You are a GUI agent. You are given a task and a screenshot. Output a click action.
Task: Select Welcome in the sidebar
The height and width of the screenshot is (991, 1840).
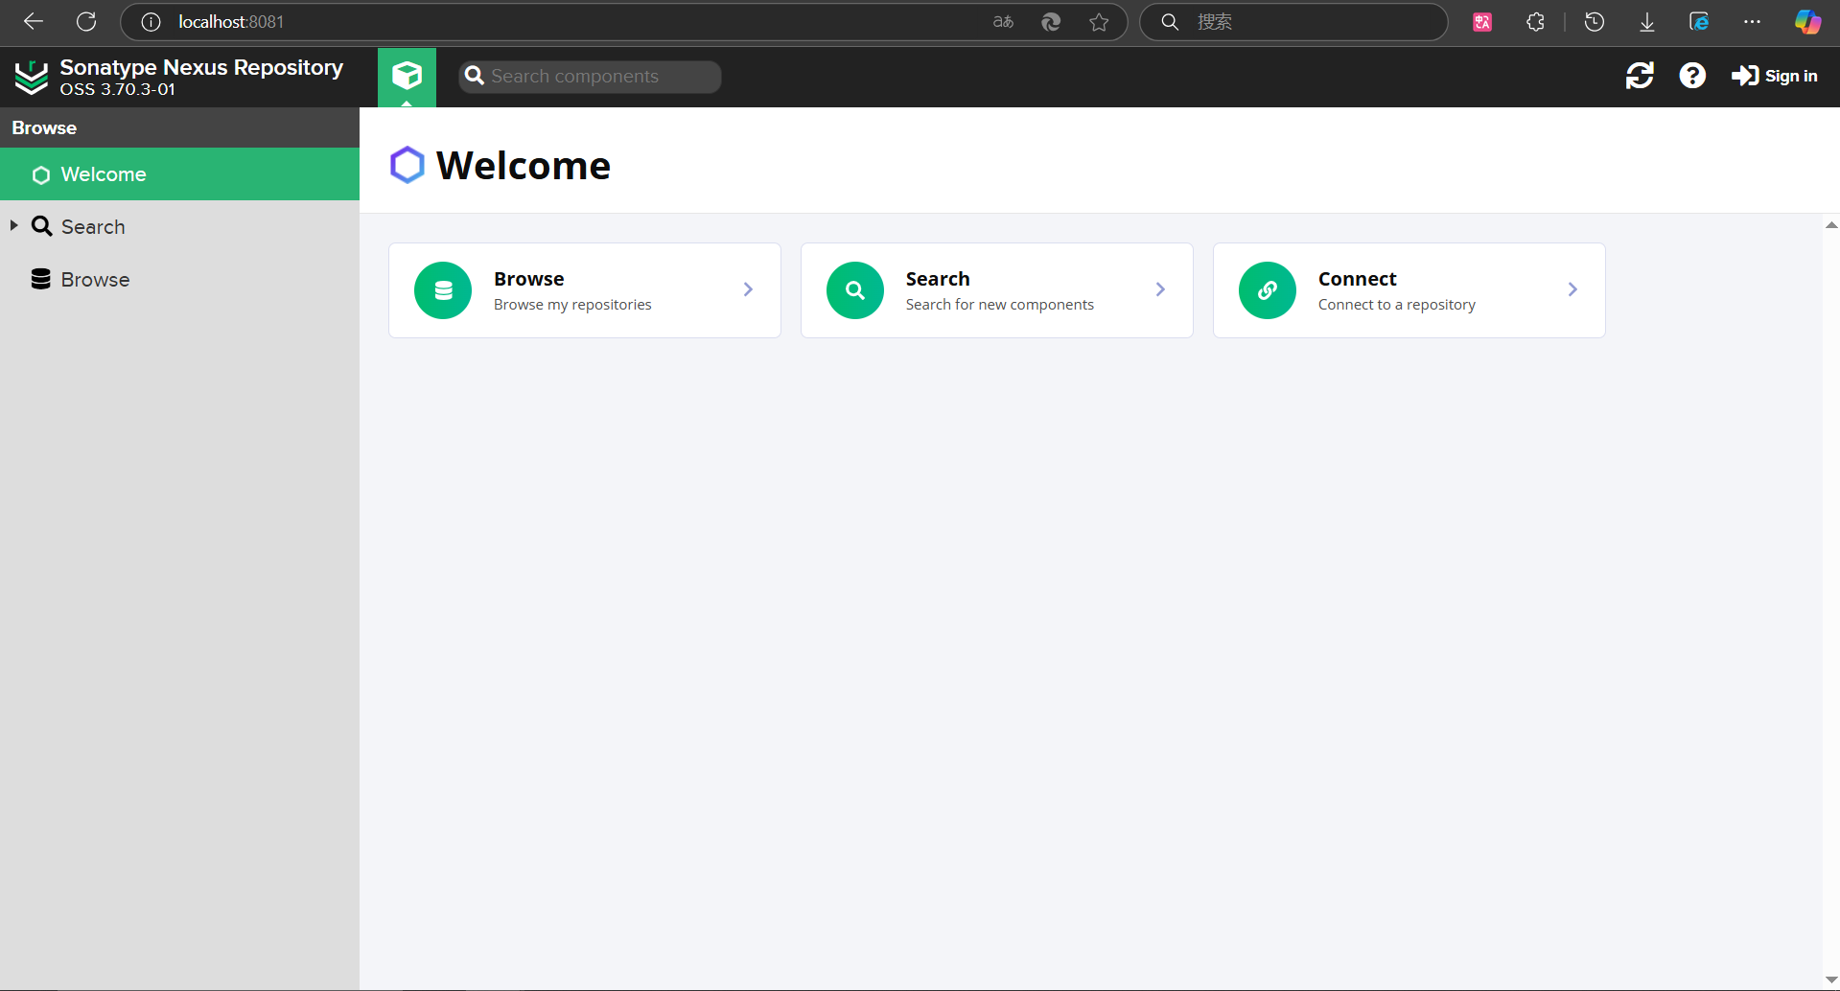point(104,174)
